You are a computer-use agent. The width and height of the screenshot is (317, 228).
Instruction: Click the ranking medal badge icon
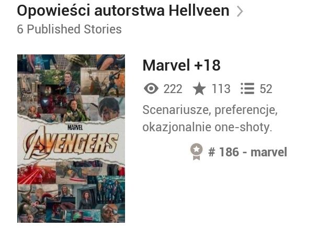tap(196, 152)
